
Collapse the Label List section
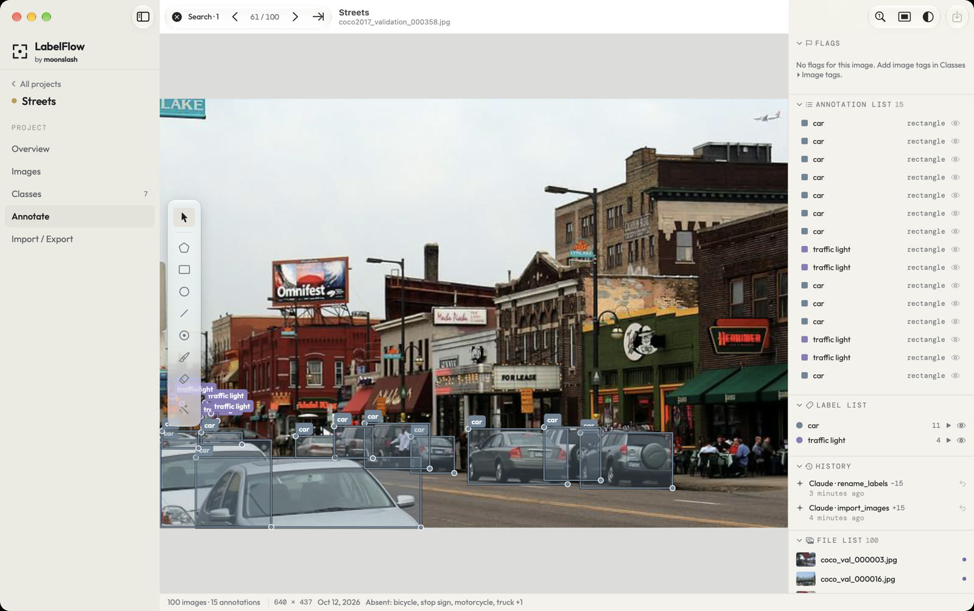point(799,405)
